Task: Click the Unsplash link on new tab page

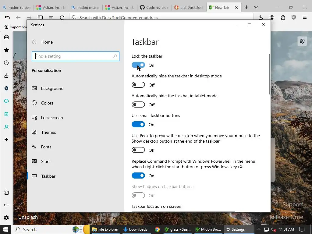Action: [x=28, y=217]
